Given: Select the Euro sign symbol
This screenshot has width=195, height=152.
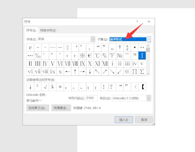Looking at the screenshot, I should point(90,56).
